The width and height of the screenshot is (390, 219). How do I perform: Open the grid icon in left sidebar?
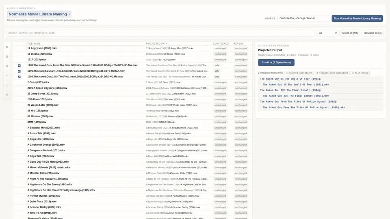[7, 57]
